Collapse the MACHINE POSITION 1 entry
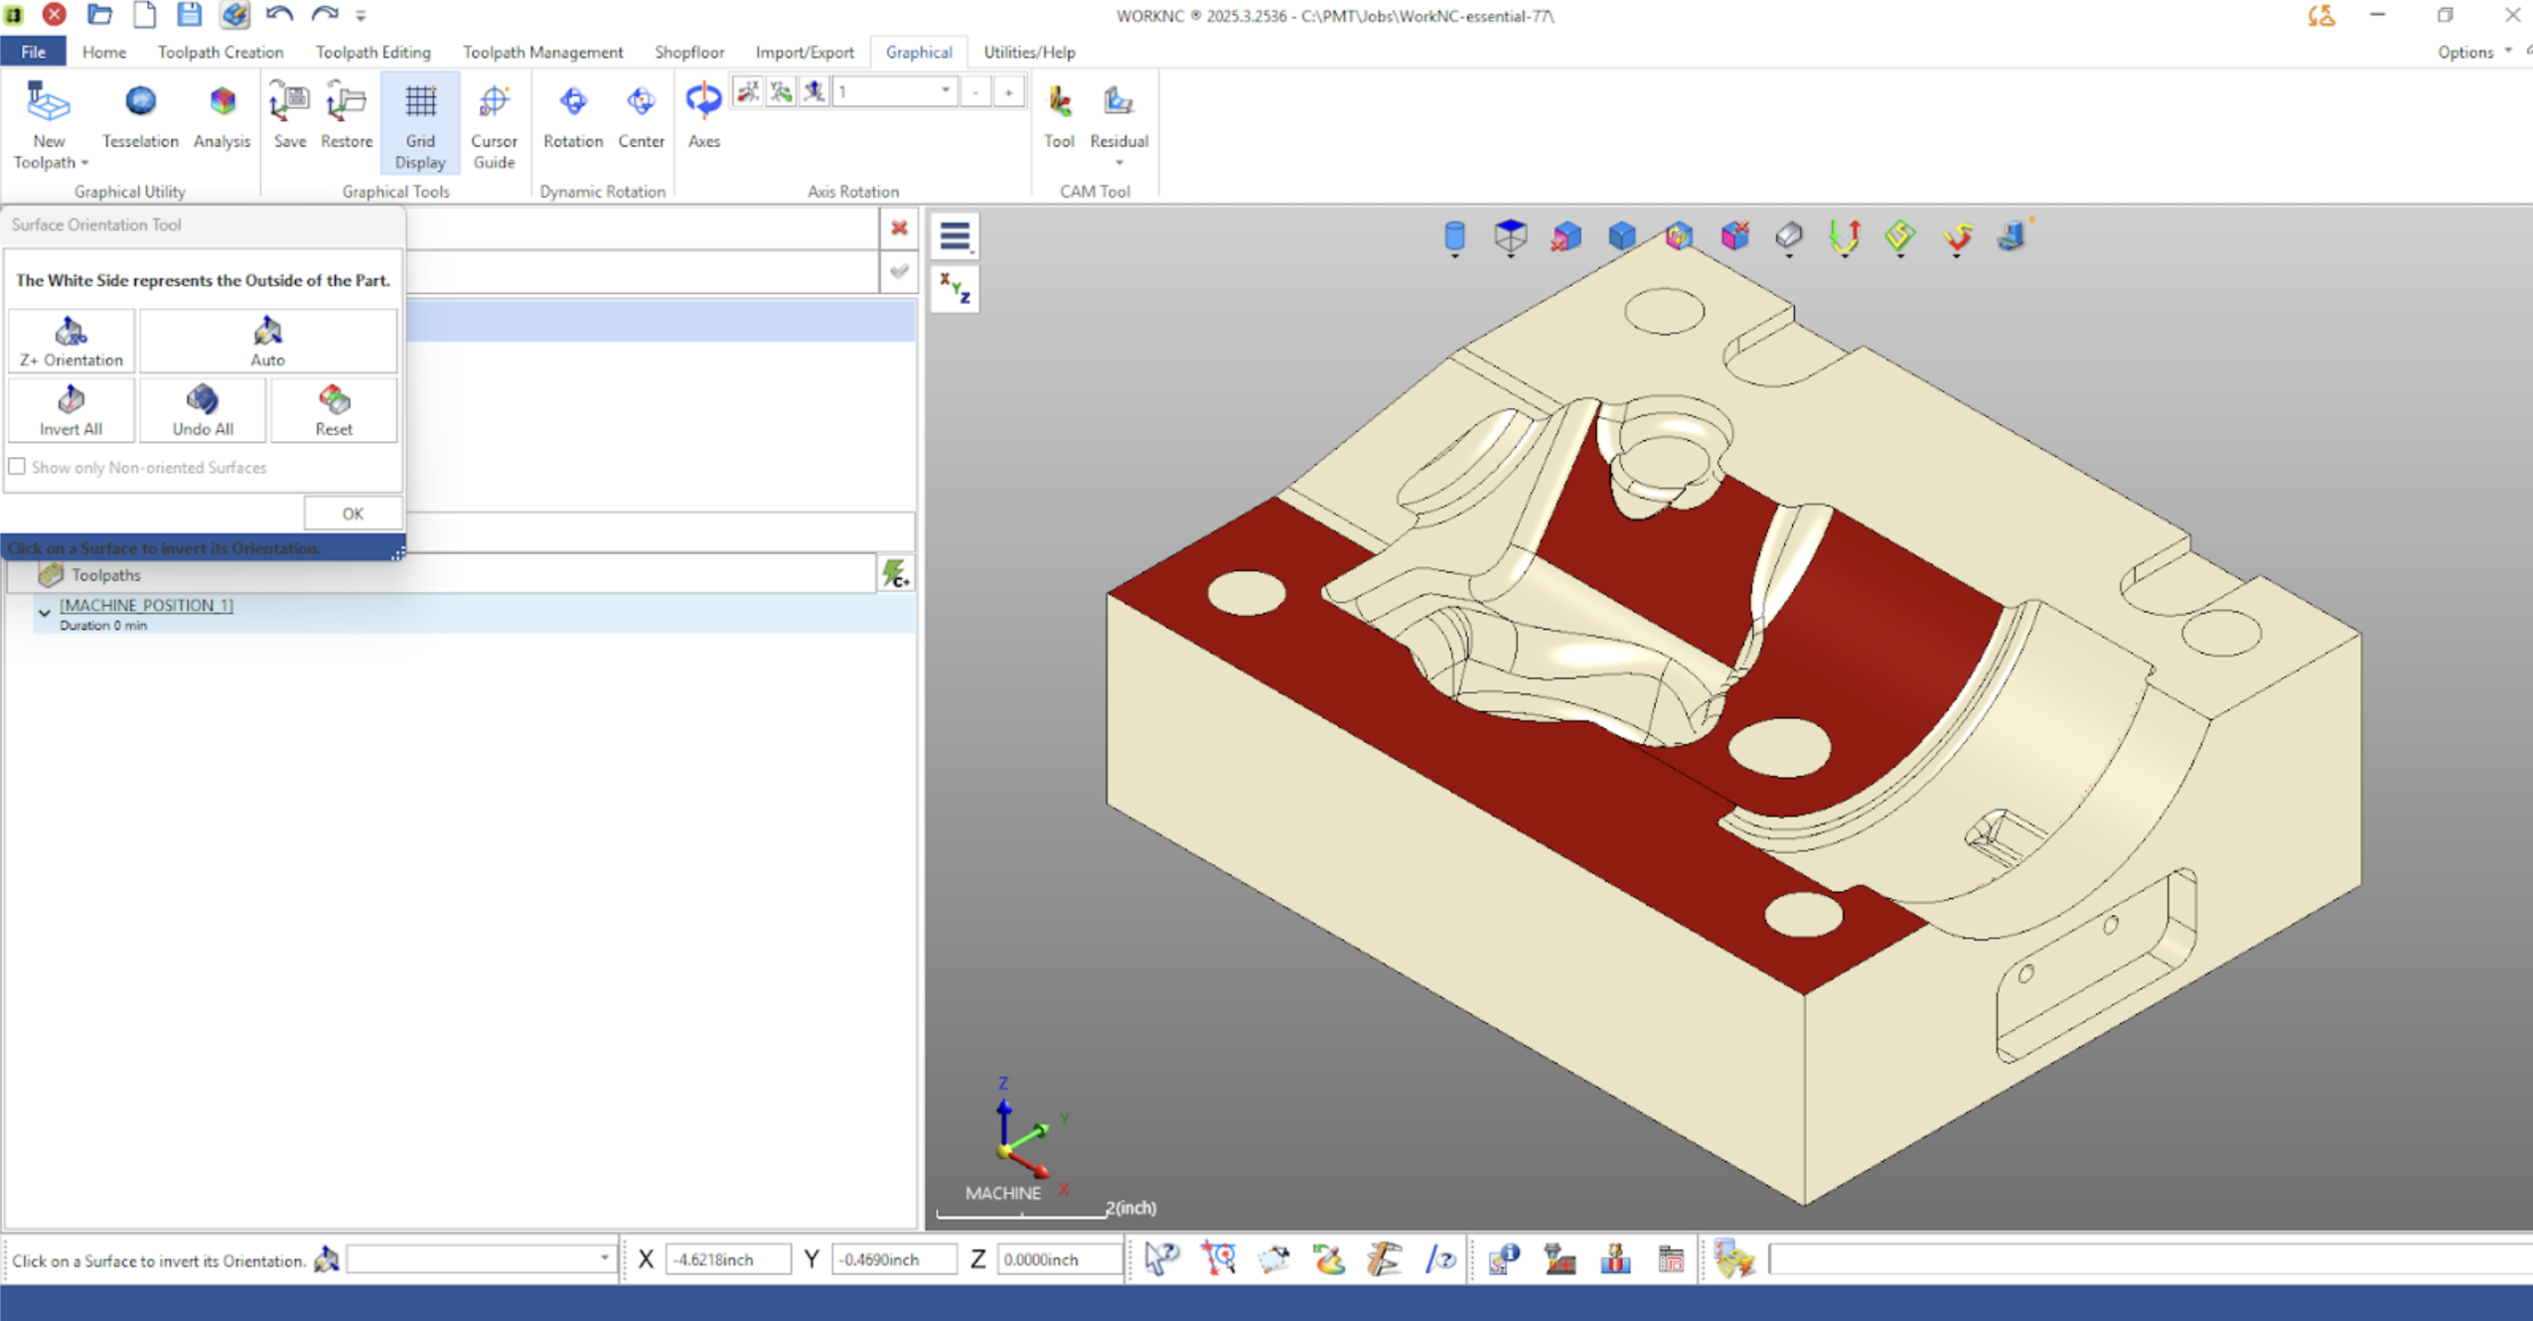Image resolution: width=2533 pixels, height=1321 pixels. [45, 612]
